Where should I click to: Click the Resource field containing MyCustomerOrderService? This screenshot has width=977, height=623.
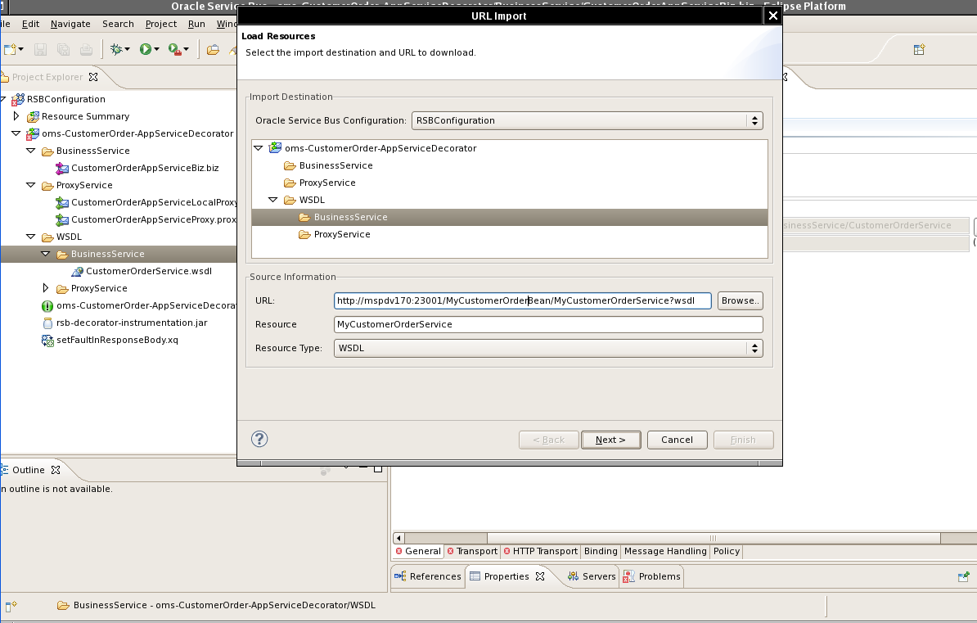point(548,324)
